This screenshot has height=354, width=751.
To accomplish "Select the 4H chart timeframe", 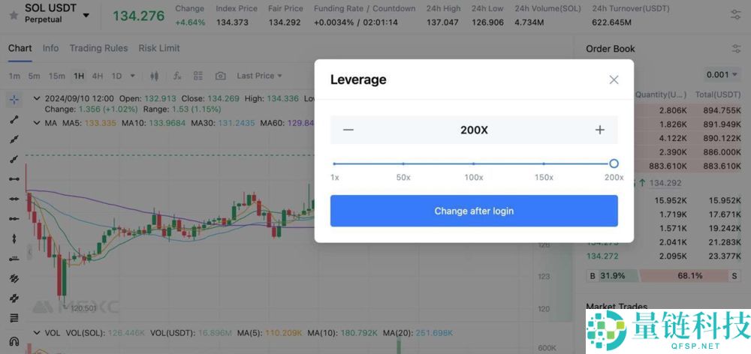I will click(x=97, y=76).
